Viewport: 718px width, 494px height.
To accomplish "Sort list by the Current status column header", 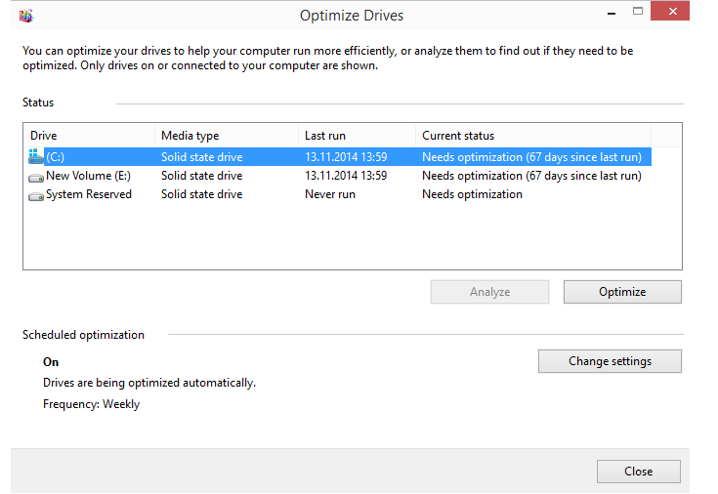I will pyautogui.click(x=533, y=136).
